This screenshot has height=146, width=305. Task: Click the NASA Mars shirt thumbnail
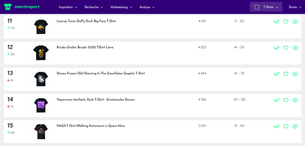click(41, 132)
